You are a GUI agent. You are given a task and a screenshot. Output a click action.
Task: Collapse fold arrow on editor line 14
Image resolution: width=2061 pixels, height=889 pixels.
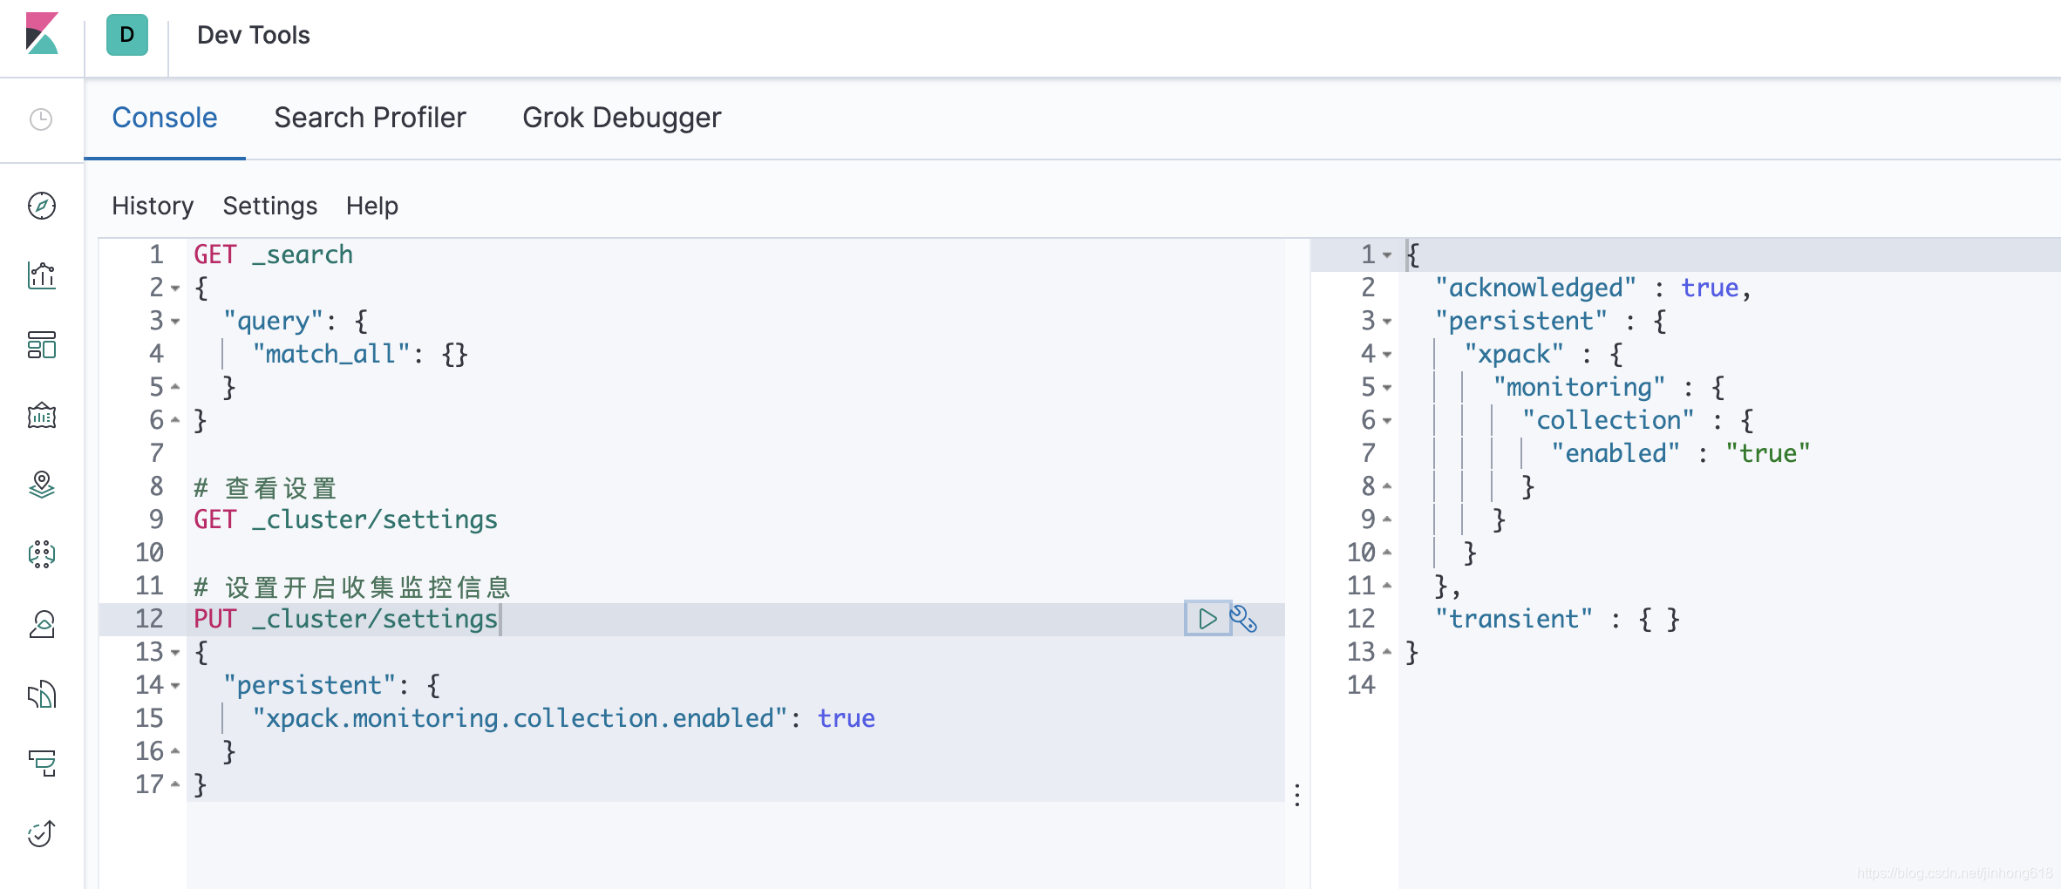pyautogui.click(x=175, y=685)
